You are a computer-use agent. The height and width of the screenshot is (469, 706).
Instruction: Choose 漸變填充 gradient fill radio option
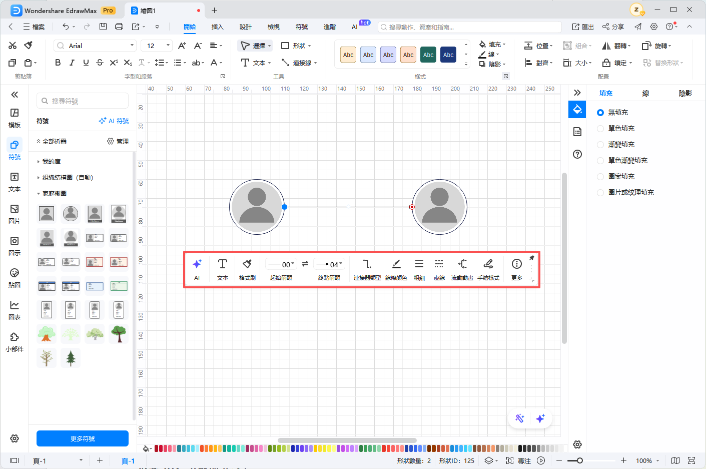[x=600, y=145]
